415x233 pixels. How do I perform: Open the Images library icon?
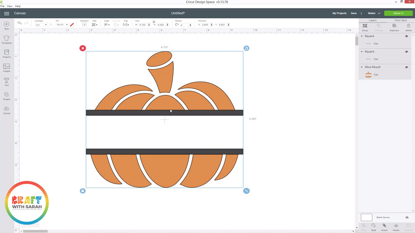click(7, 67)
